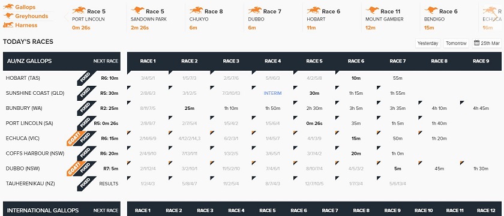Select the Greyhounds dog icon
This screenshot has width=504, height=216.
8,16
